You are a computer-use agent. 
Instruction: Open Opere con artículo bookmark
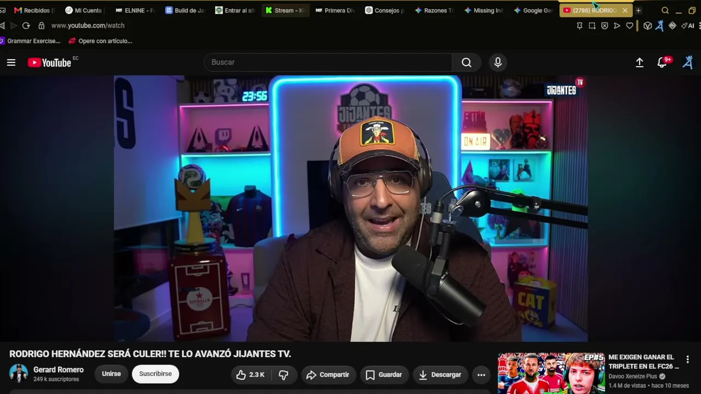tap(101, 41)
